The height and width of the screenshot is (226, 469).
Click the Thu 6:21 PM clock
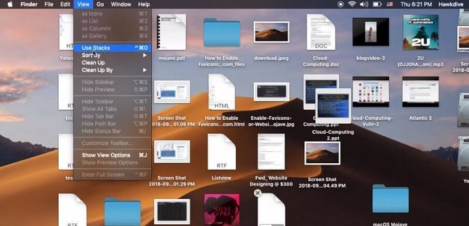click(x=416, y=4)
